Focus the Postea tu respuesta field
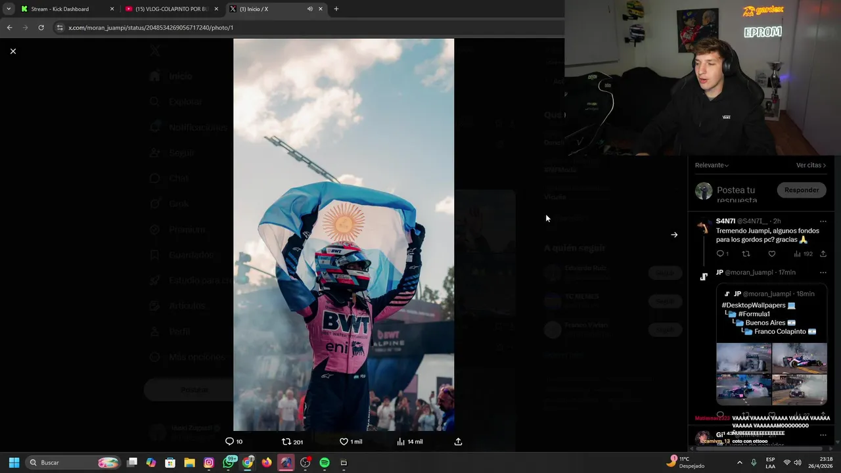Screen dimensions: 841x473 (737, 194)
